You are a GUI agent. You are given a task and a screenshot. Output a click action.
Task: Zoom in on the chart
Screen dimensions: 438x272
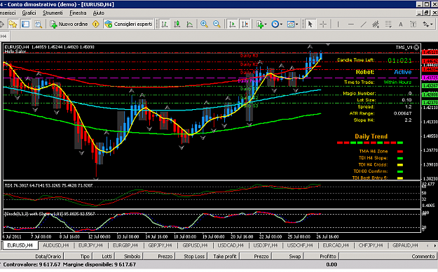point(204,24)
